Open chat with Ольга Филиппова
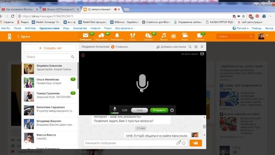 [x=50, y=82]
